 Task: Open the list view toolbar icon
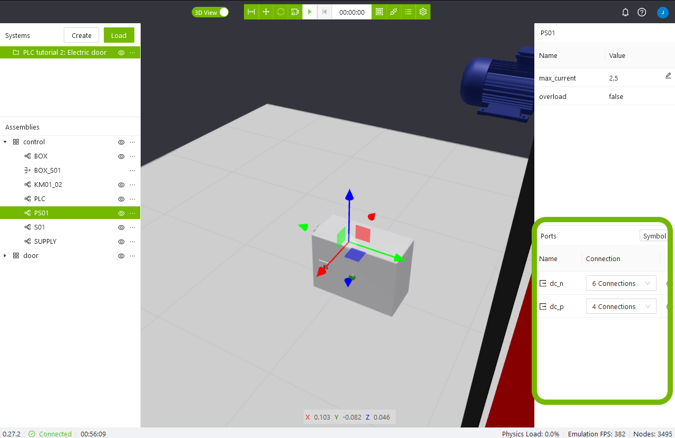[x=408, y=12]
